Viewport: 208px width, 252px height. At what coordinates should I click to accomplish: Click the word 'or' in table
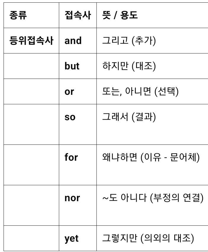(69, 92)
